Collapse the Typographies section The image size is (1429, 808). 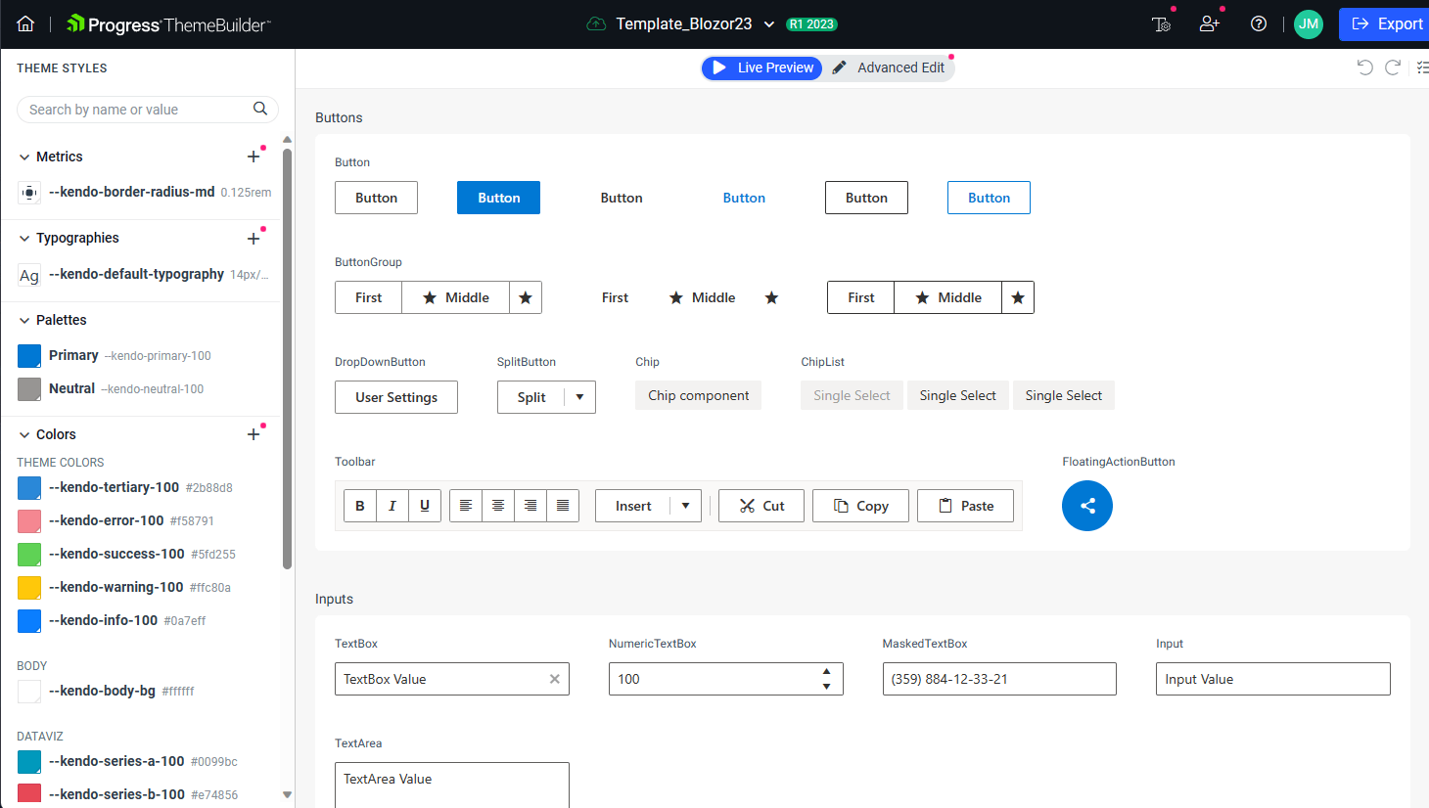click(x=24, y=238)
